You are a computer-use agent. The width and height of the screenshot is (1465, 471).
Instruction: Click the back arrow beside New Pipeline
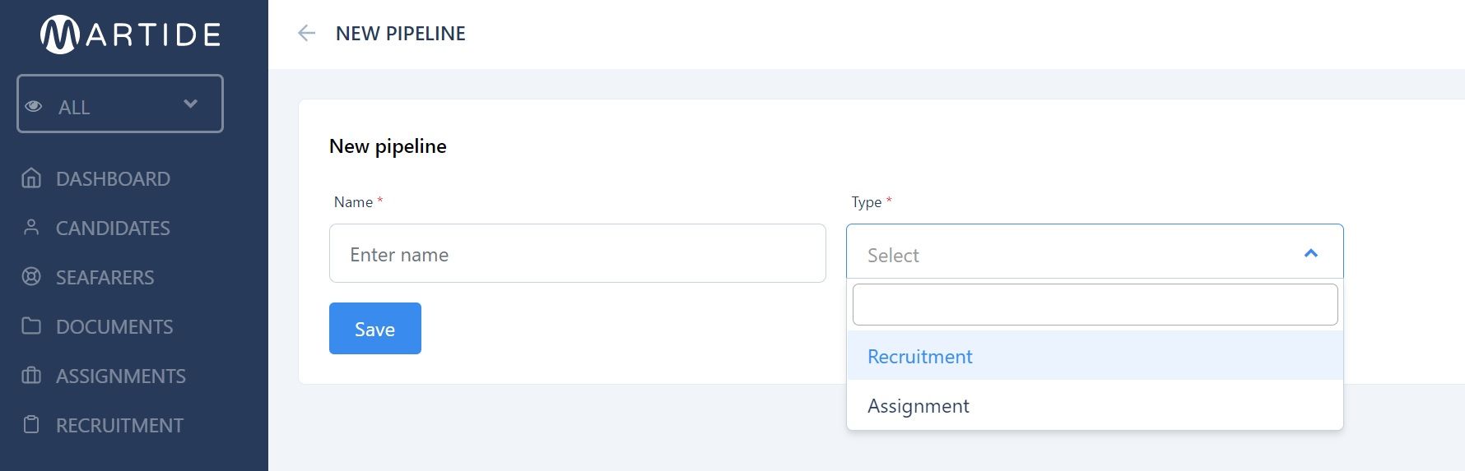[x=306, y=33]
